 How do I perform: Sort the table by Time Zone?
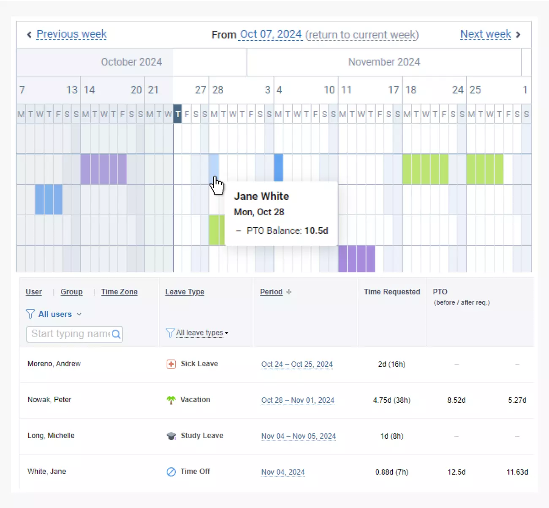point(119,292)
